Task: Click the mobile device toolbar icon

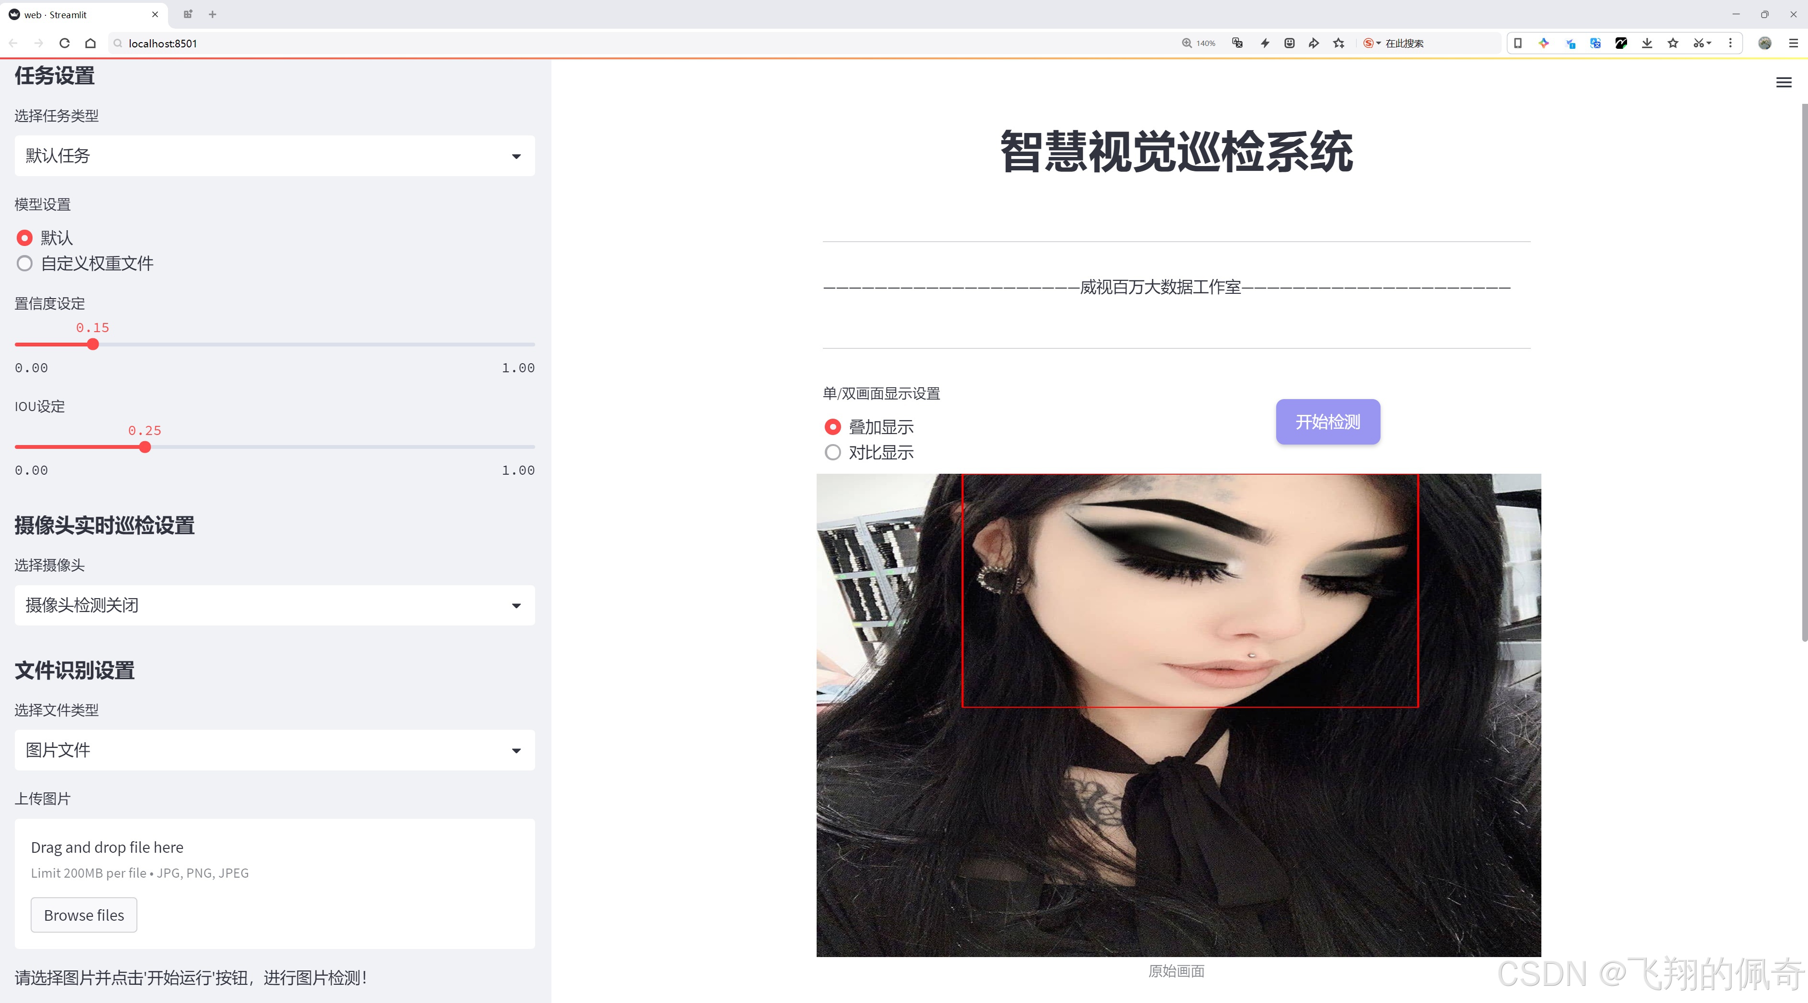Action: pos(1517,44)
